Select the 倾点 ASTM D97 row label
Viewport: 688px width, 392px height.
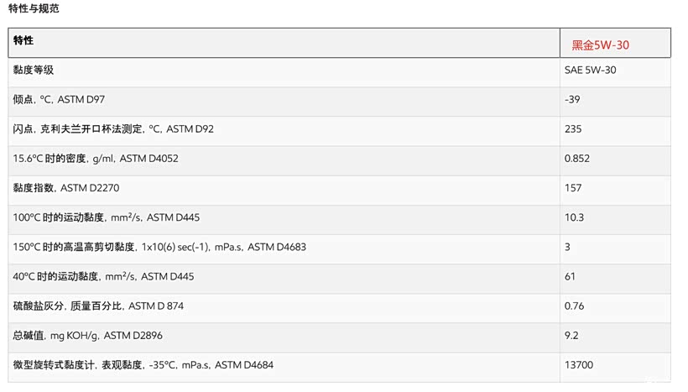coord(59,100)
